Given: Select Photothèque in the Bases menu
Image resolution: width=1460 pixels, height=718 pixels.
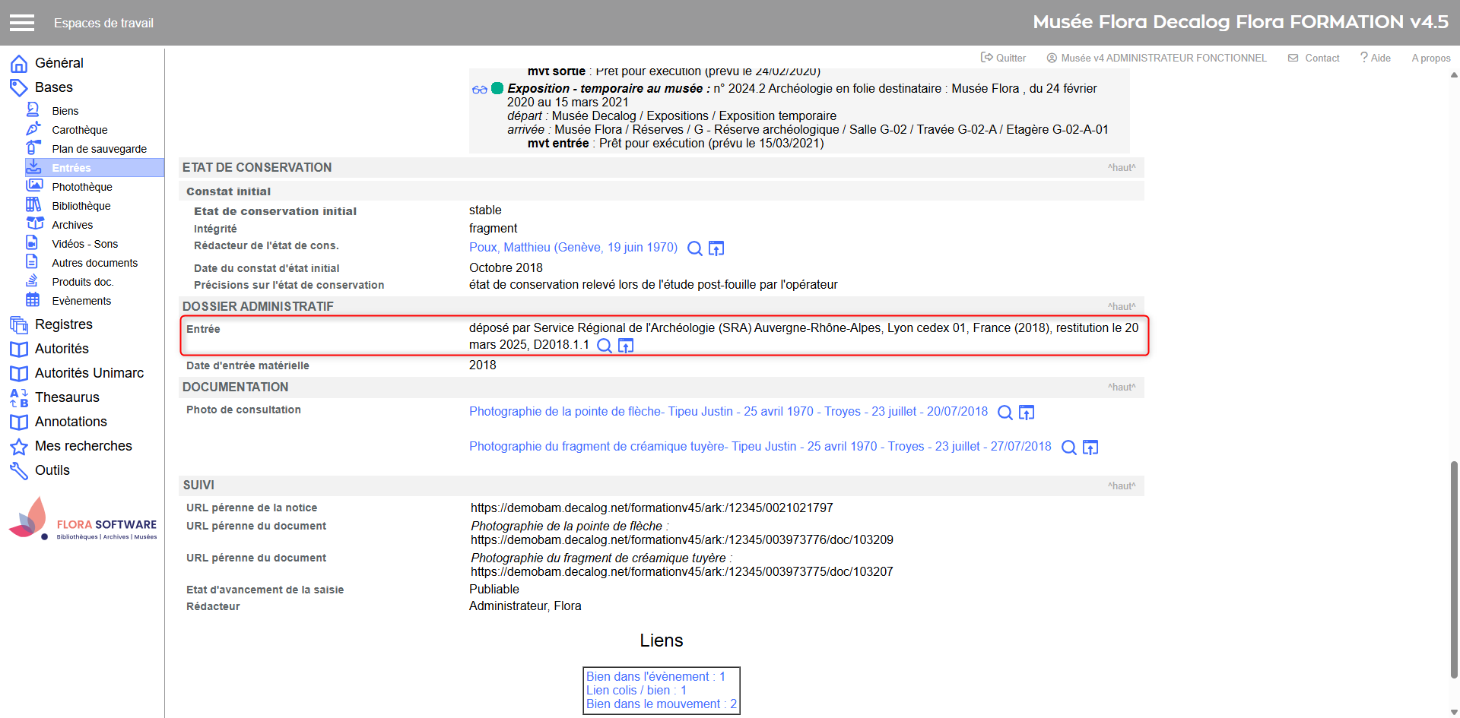Looking at the screenshot, I should click(81, 187).
